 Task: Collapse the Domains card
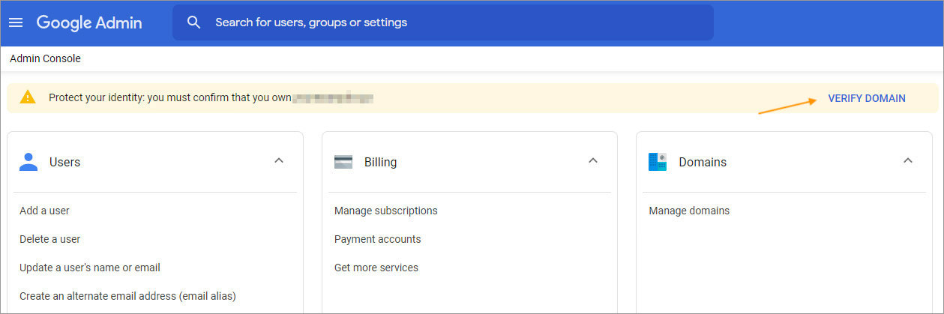pyautogui.click(x=908, y=161)
